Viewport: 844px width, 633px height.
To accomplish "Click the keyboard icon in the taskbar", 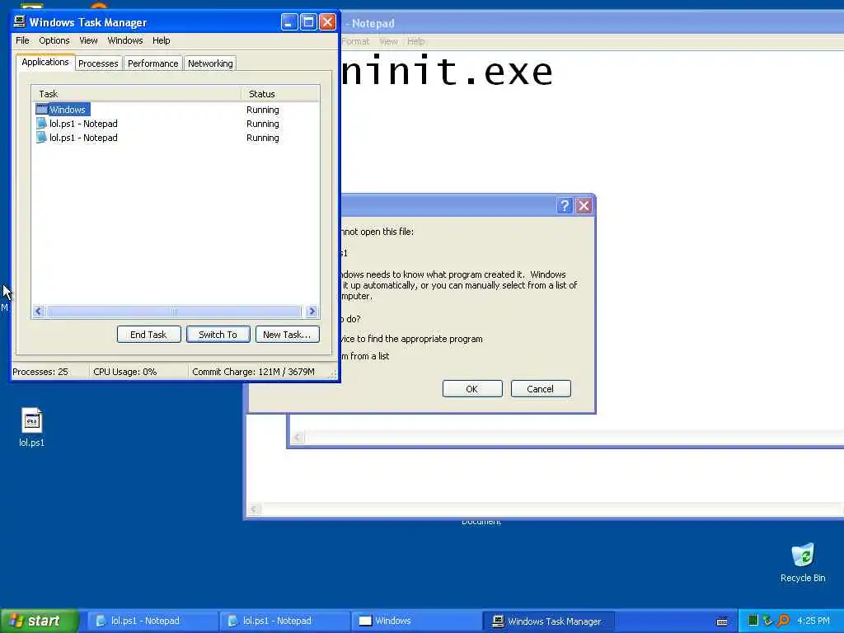I will tap(722, 621).
